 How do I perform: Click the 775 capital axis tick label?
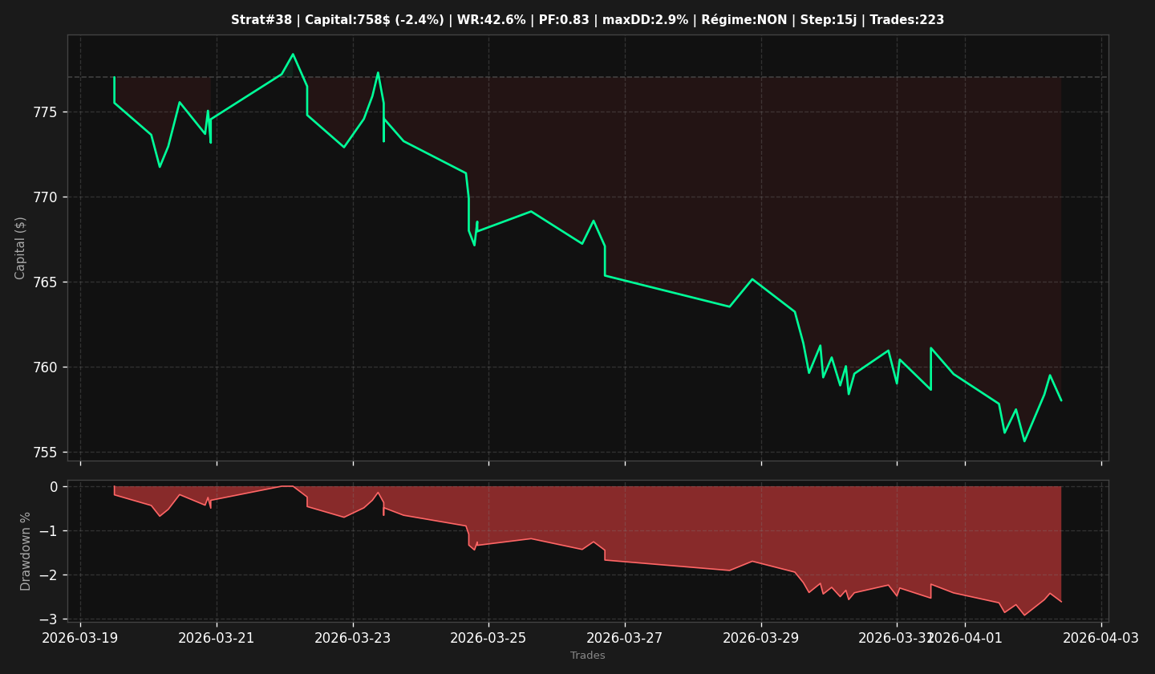pos(46,112)
